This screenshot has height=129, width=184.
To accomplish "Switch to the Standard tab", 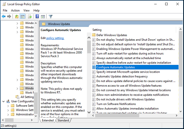I will pos(63,120).
